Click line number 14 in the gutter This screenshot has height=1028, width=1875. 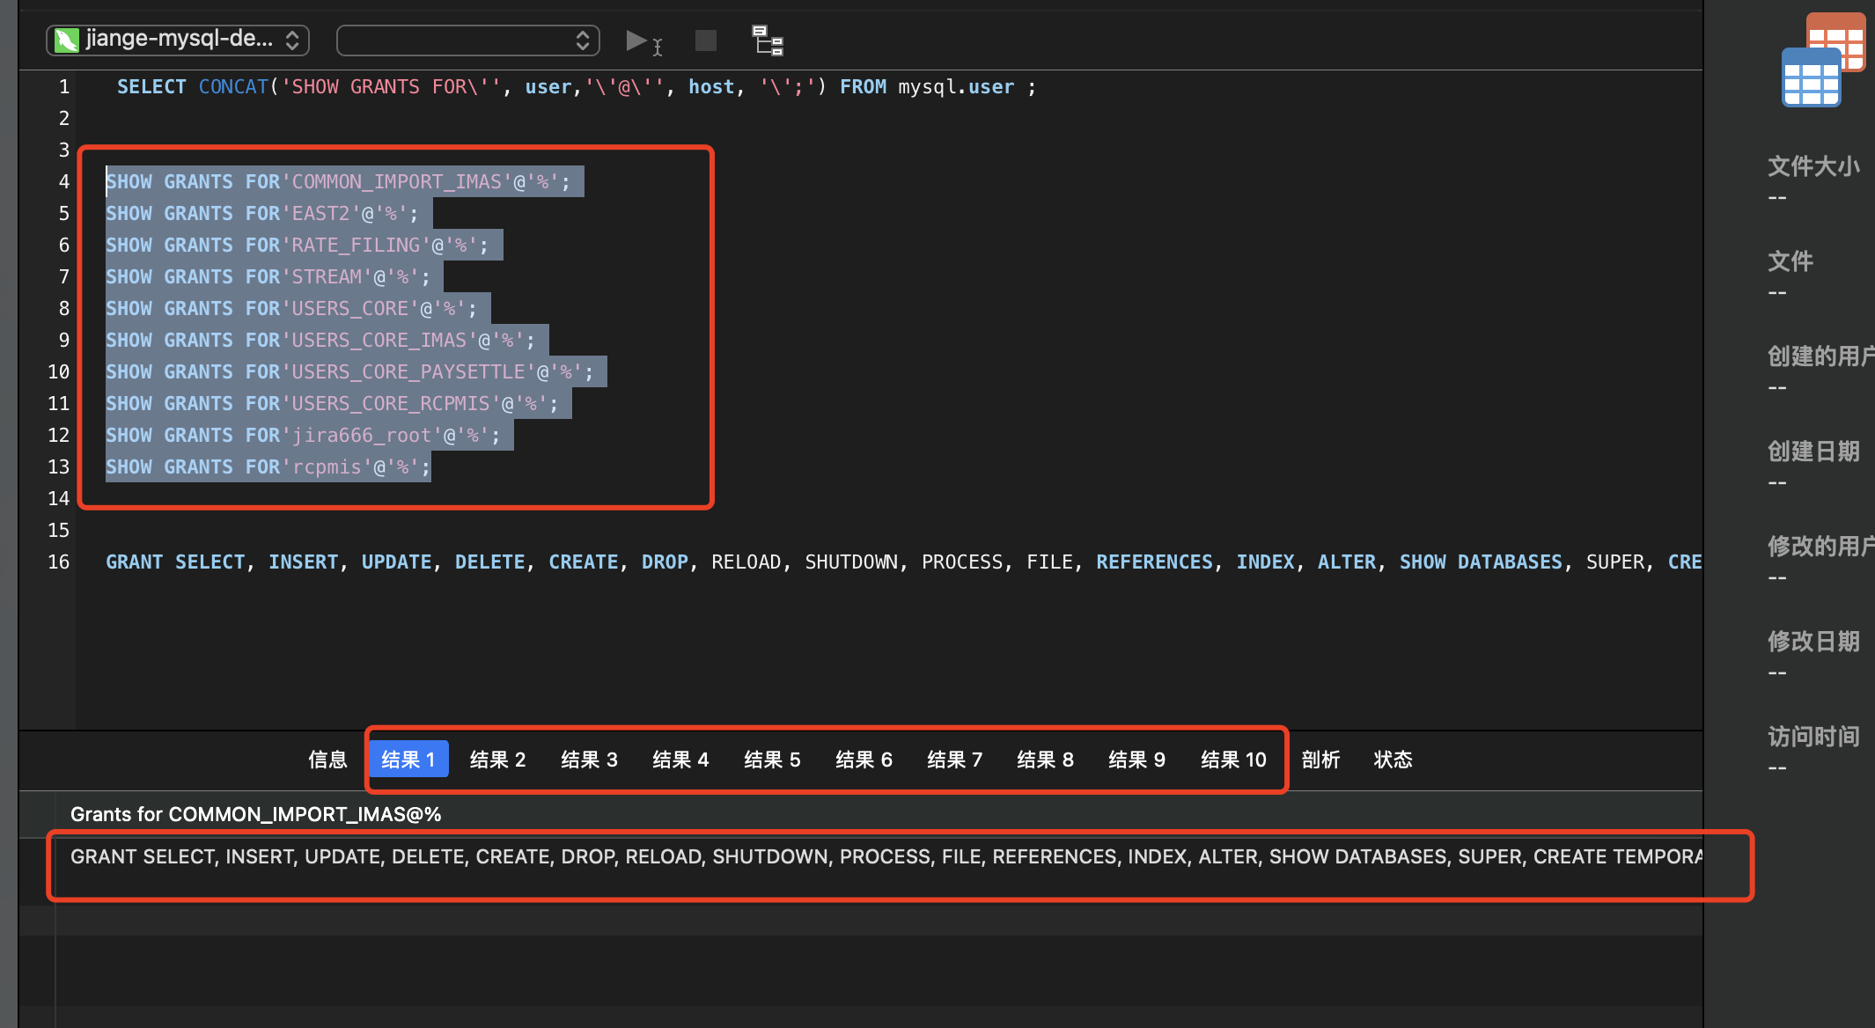click(58, 498)
